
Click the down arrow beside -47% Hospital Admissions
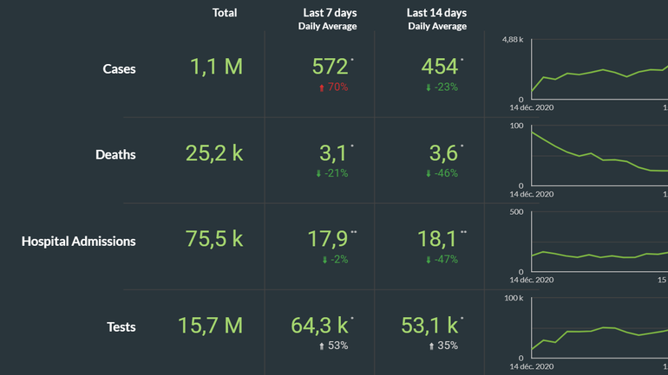[x=428, y=260]
